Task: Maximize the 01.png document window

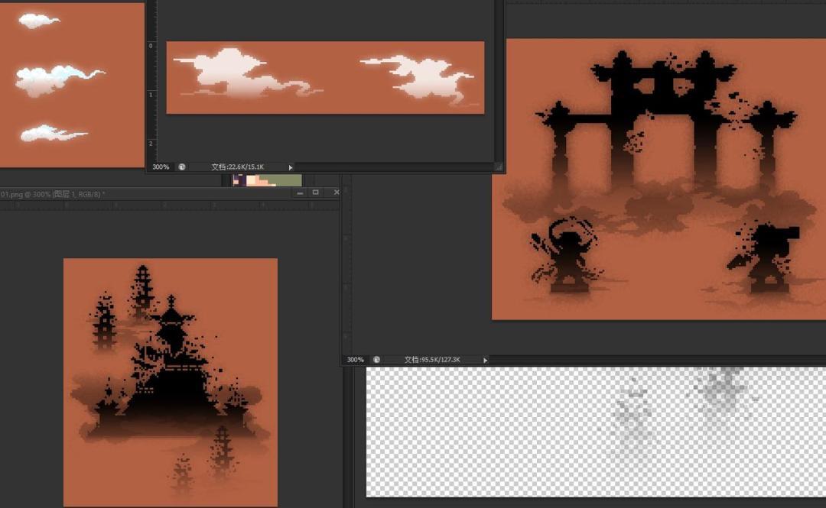Action: click(315, 193)
